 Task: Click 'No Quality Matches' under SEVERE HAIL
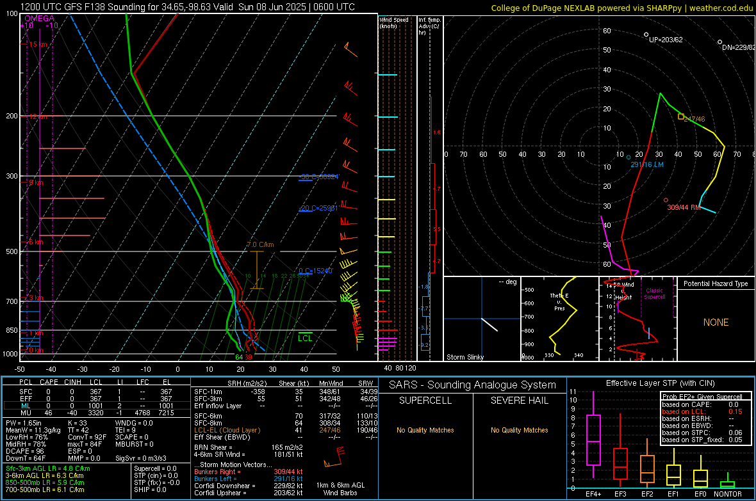519,430
